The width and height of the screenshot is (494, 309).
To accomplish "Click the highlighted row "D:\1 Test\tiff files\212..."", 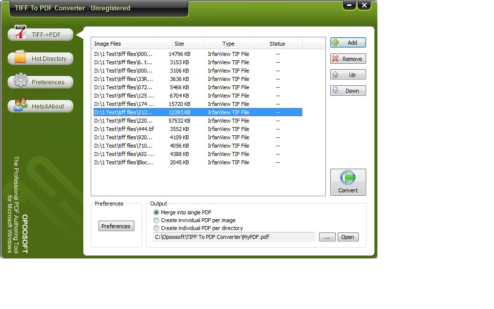I will coord(198,112).
